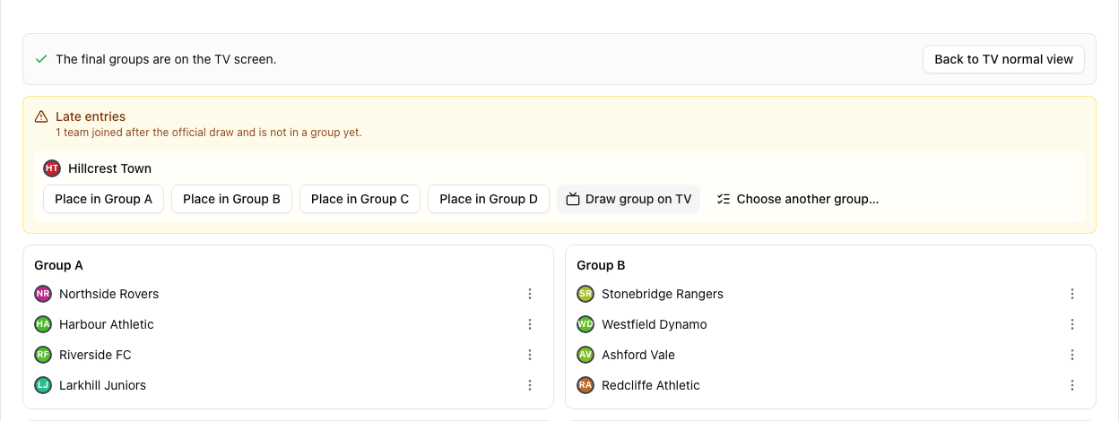Open the Choose another group chooser
The width and height of the screenshot is (1119, 421).
coord(798,199)
